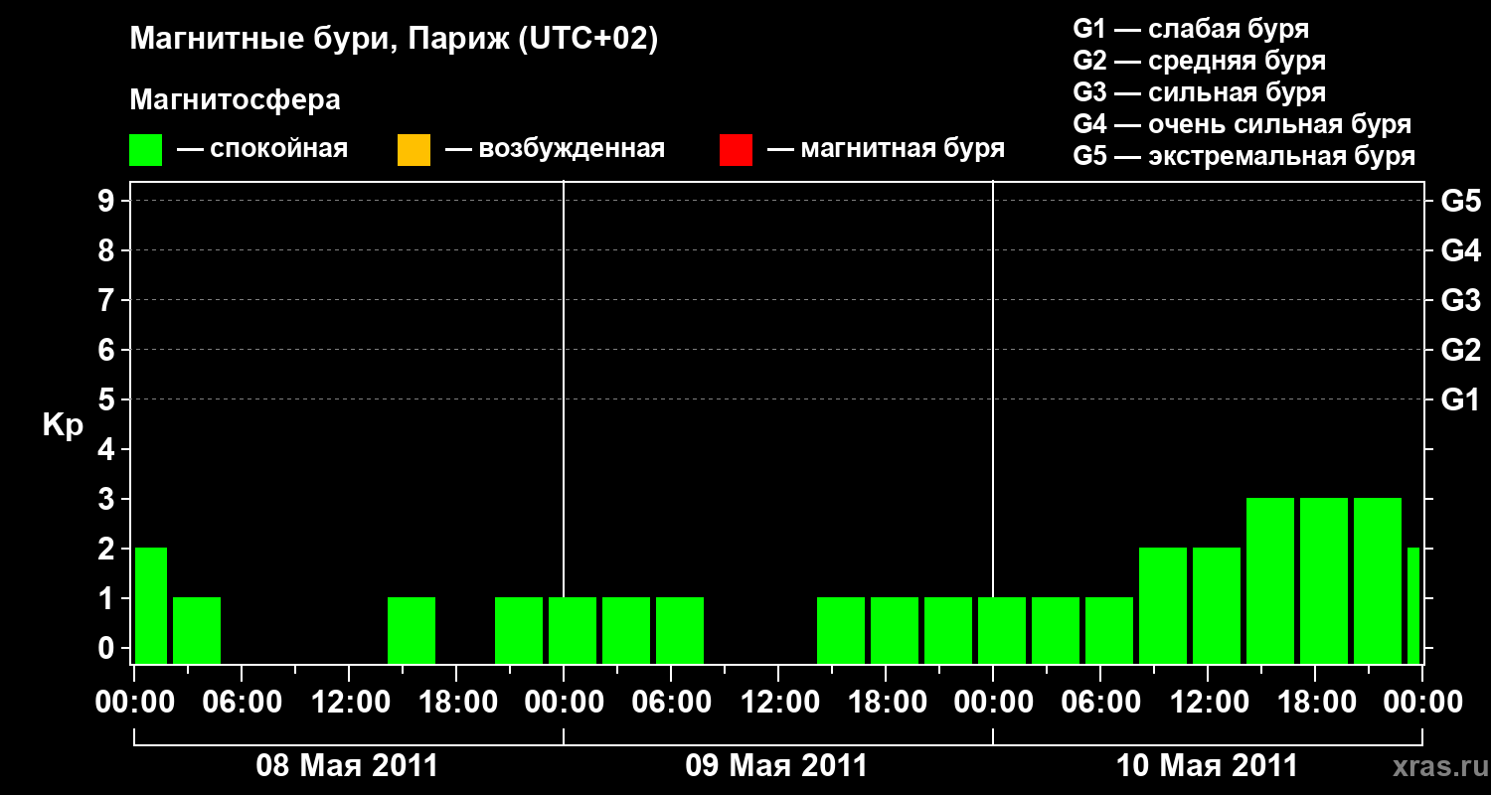Click the legend label '— спокойная'

click(x=262, y=149)
